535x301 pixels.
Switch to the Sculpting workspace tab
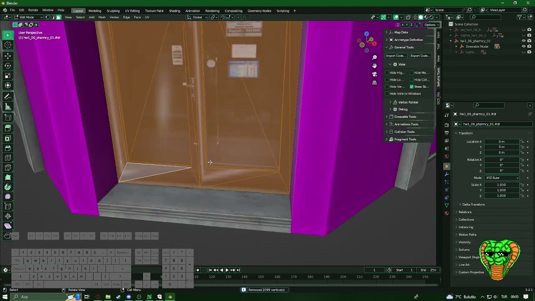[113, 10]
